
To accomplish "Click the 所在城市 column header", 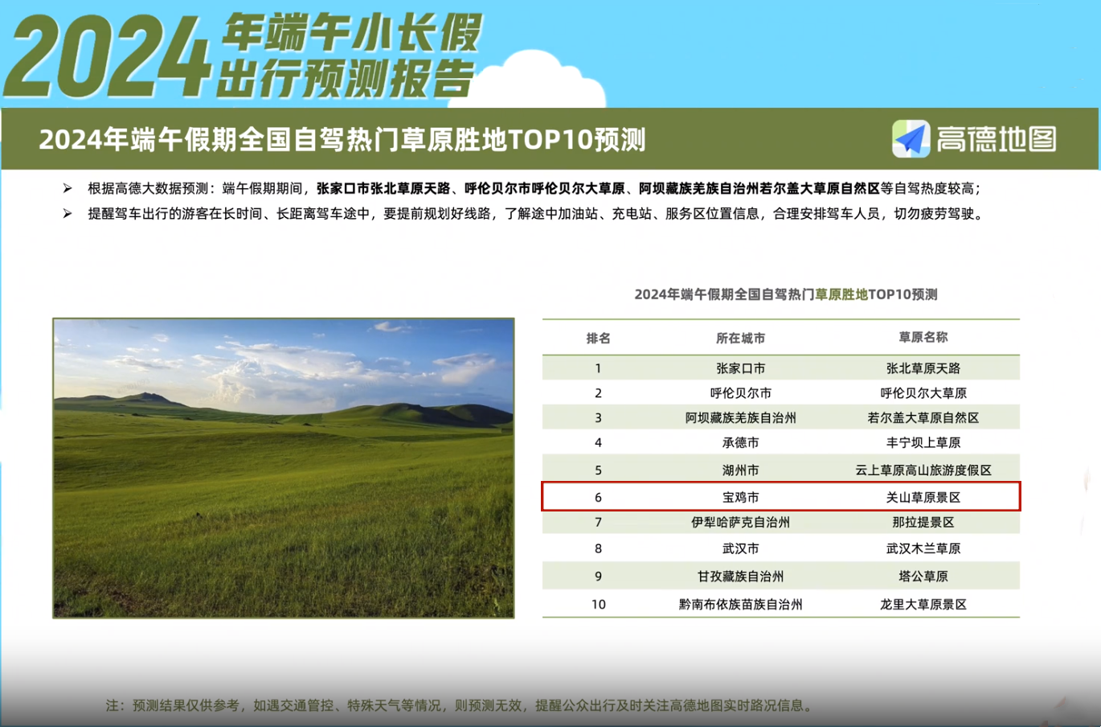I will (741, 339).
